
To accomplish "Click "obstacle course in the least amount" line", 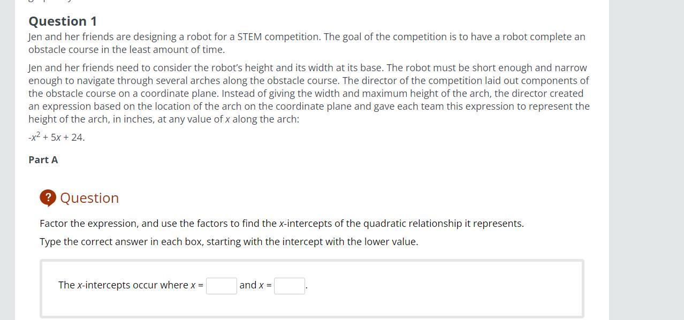I will click(x=126, y=50).
